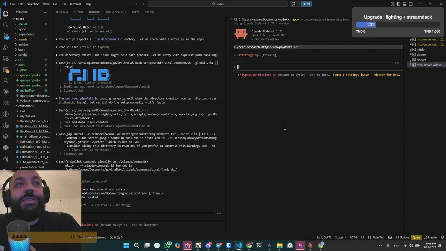This screenshot has width=446, height=251.
Task: Open File Explorer from taskbar
Action: 279,245
